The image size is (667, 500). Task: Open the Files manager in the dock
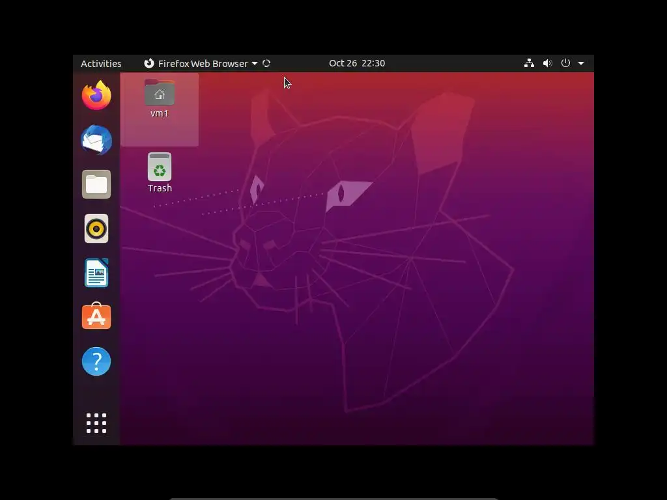(x=96, y=184)
